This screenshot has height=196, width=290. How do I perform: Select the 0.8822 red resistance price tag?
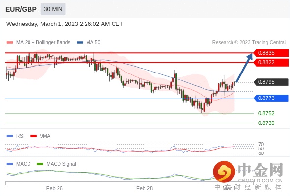coord(271,63)
